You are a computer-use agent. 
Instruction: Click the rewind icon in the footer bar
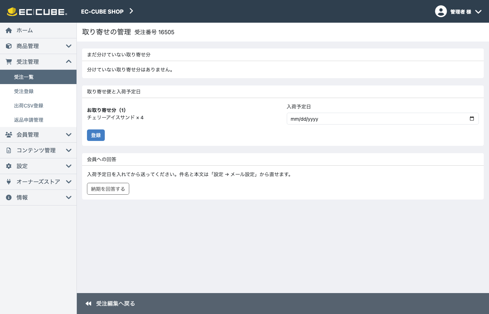coord(88,304)
